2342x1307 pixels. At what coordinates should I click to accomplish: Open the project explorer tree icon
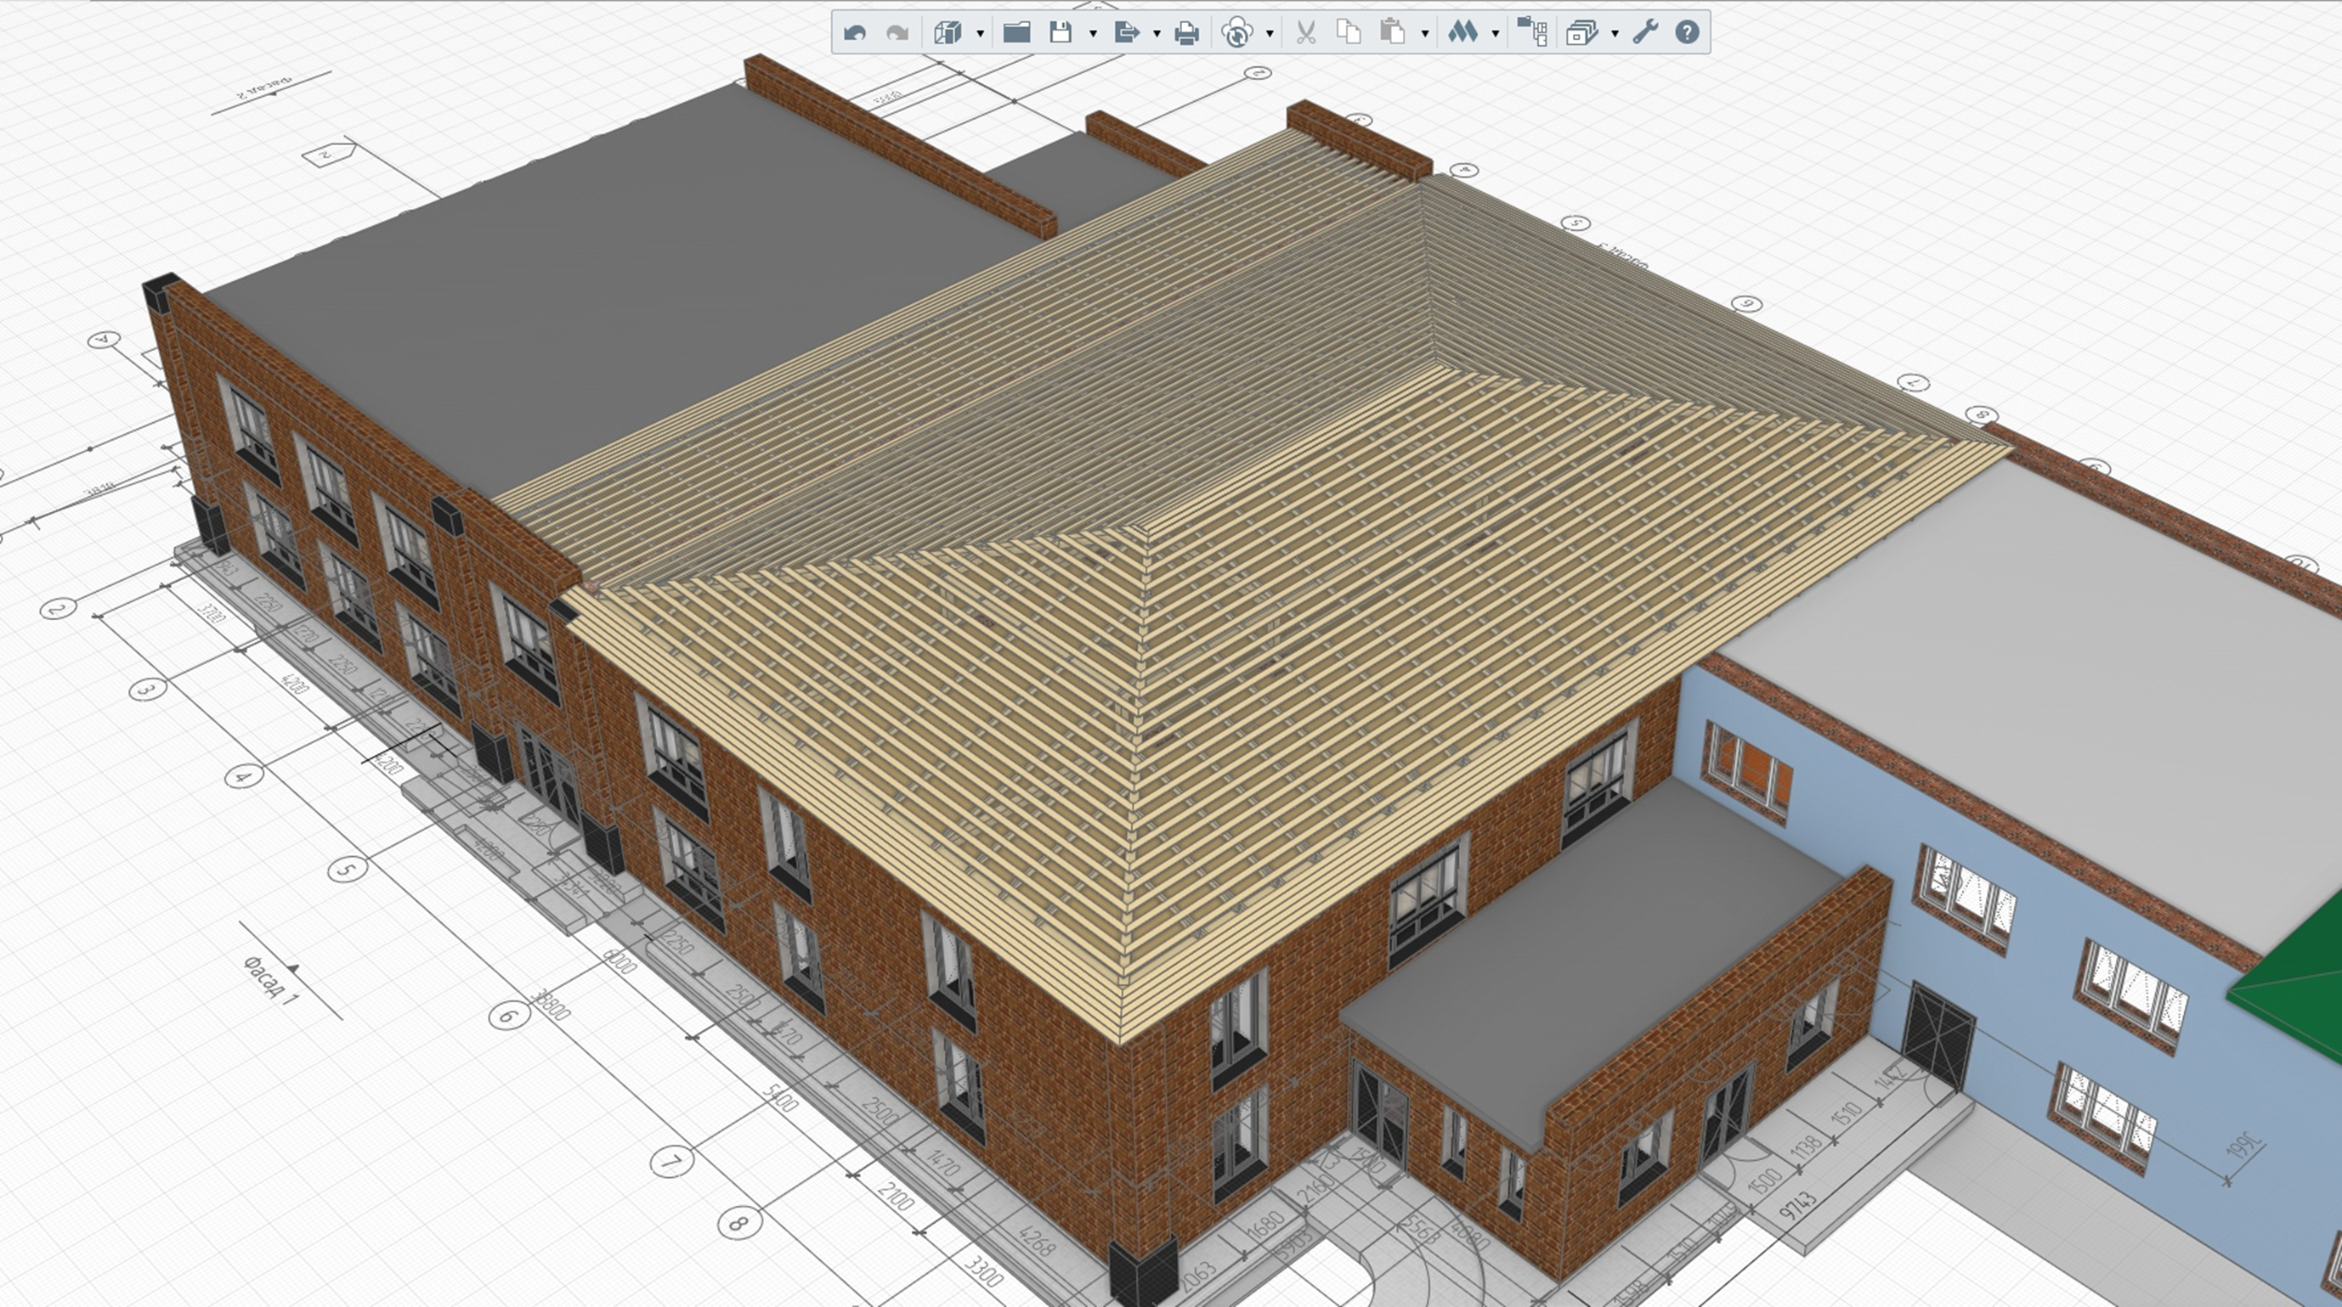pos(1533,34)
